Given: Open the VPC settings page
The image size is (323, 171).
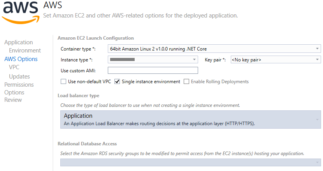Looking at the screenshot, I should pos(14,67).
